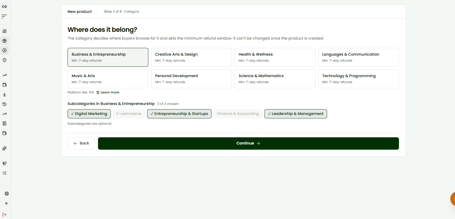Select the Technology & Programming category
The width and height of the screenshot is (455, 219).
tap(358, 79)
